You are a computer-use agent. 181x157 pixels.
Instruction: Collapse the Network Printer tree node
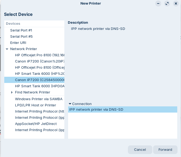pyautogui.click(x=7, y=49)
